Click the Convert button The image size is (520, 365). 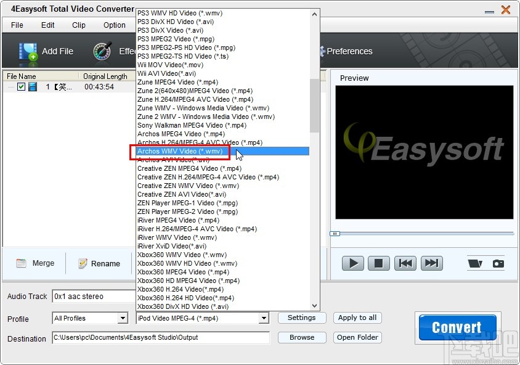[x=457, y=327]
